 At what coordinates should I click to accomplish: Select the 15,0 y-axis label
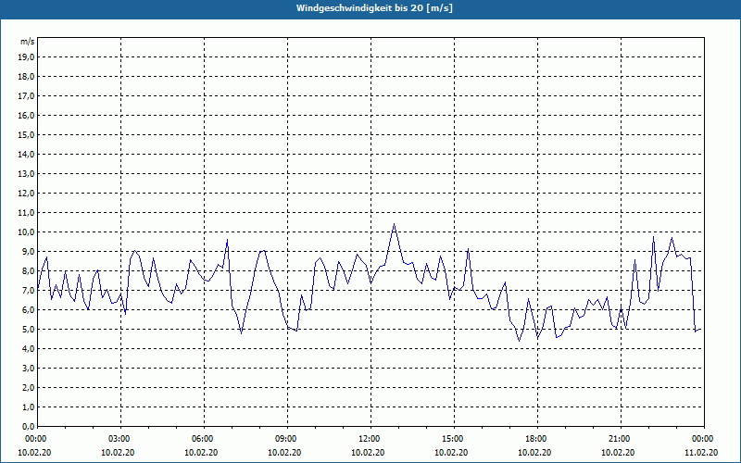click(x=26, y=134)
